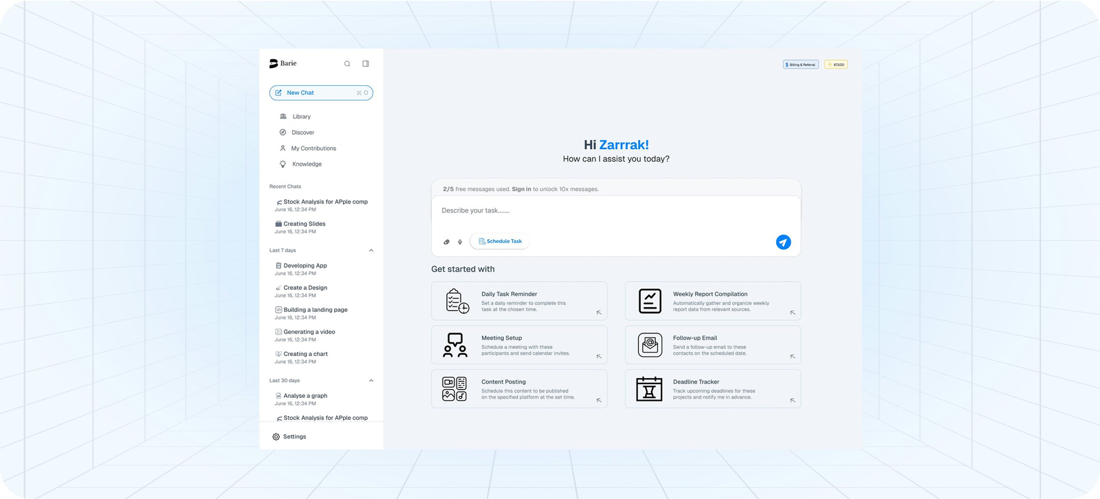Collapse the Last 30 days section
The image size is (1100, 499).
coord(371,381)
